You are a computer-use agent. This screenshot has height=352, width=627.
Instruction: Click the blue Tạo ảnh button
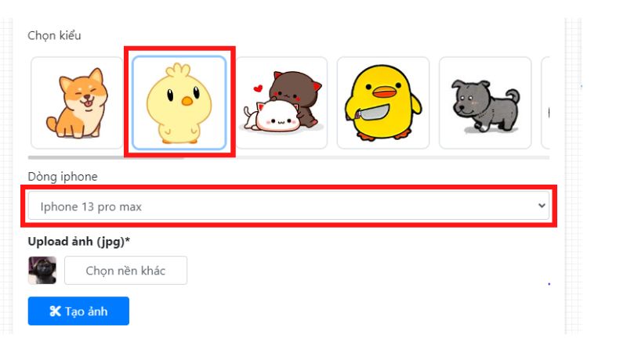tap(78, 311)
